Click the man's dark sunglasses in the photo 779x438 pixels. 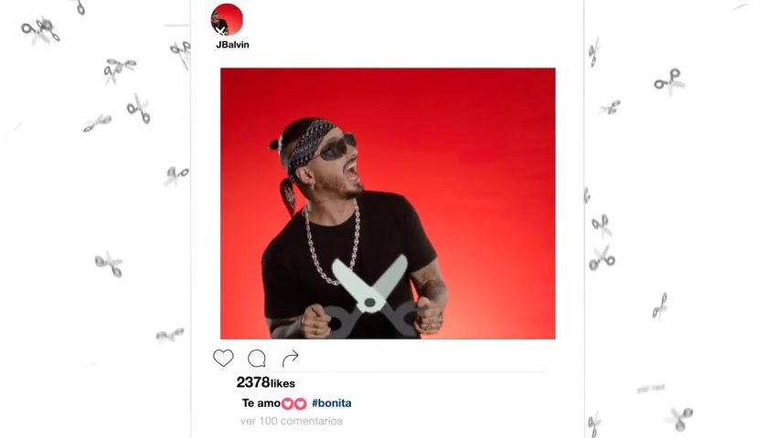click(x=336, y=147)
